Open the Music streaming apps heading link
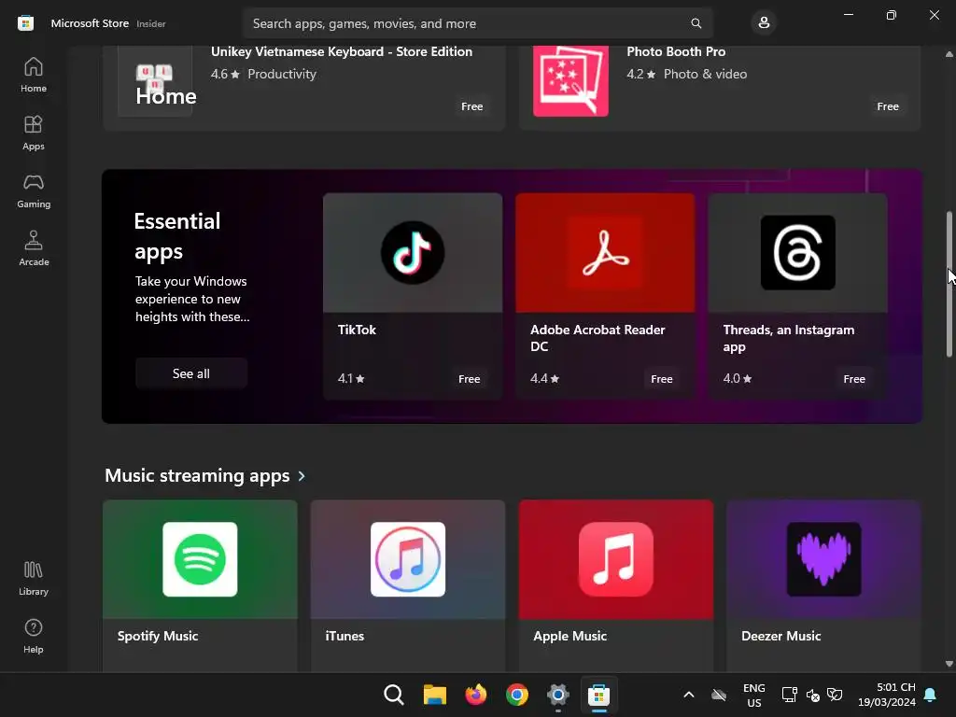 pos(197,475)
